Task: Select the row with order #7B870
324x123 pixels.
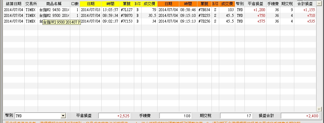Action: pos(159,16)
